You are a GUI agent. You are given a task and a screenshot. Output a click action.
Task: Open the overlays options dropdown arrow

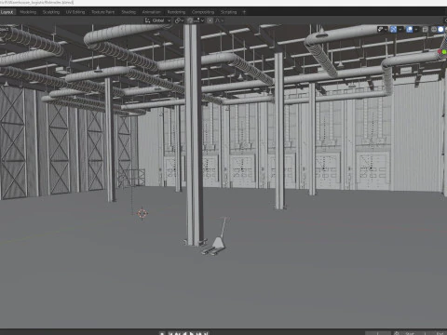coord(416,30)
